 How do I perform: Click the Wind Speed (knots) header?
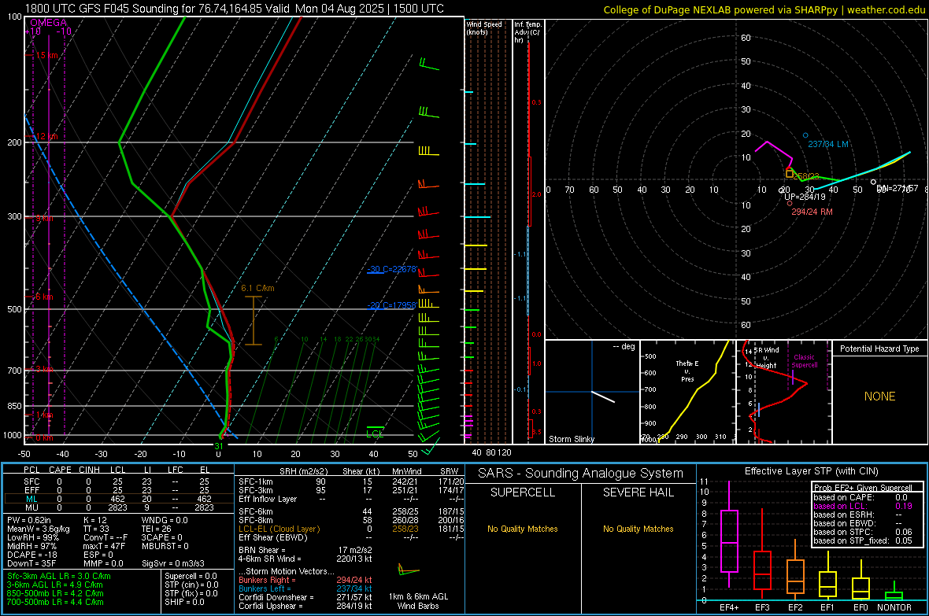[484, 28]
